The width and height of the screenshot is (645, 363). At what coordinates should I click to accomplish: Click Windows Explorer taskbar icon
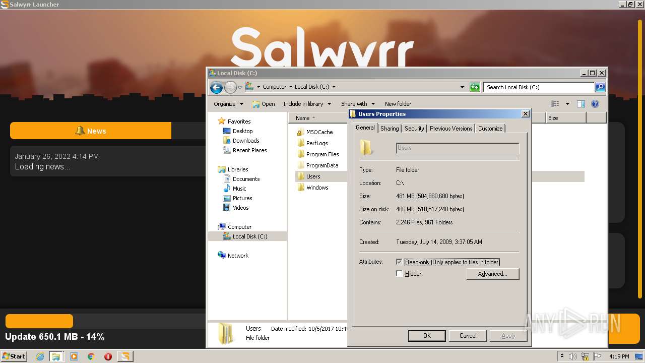pyautogui.click(x=56, y=356)
